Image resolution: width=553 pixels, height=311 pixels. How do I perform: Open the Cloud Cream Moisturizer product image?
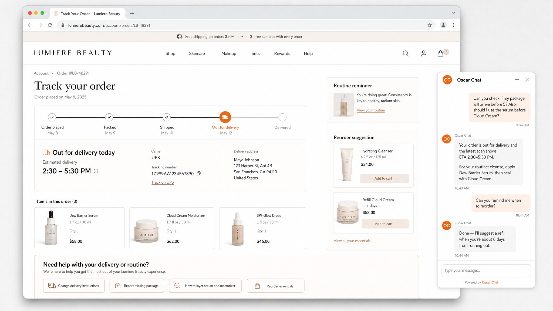click(146, 231)
